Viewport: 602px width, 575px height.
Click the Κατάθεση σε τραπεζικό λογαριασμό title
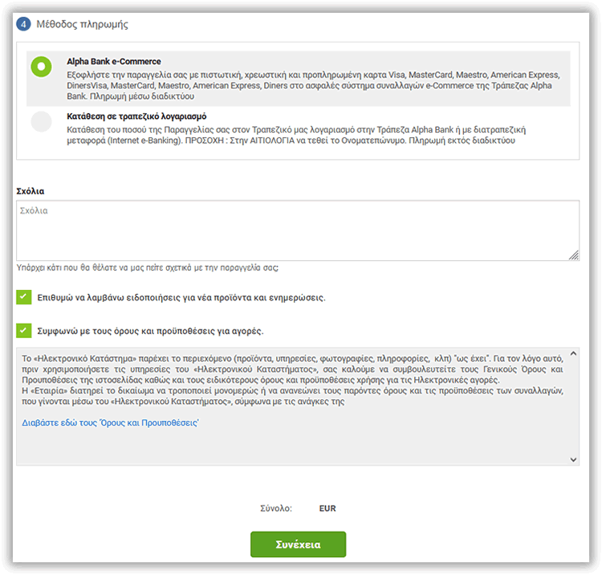(x=137, y=116)
